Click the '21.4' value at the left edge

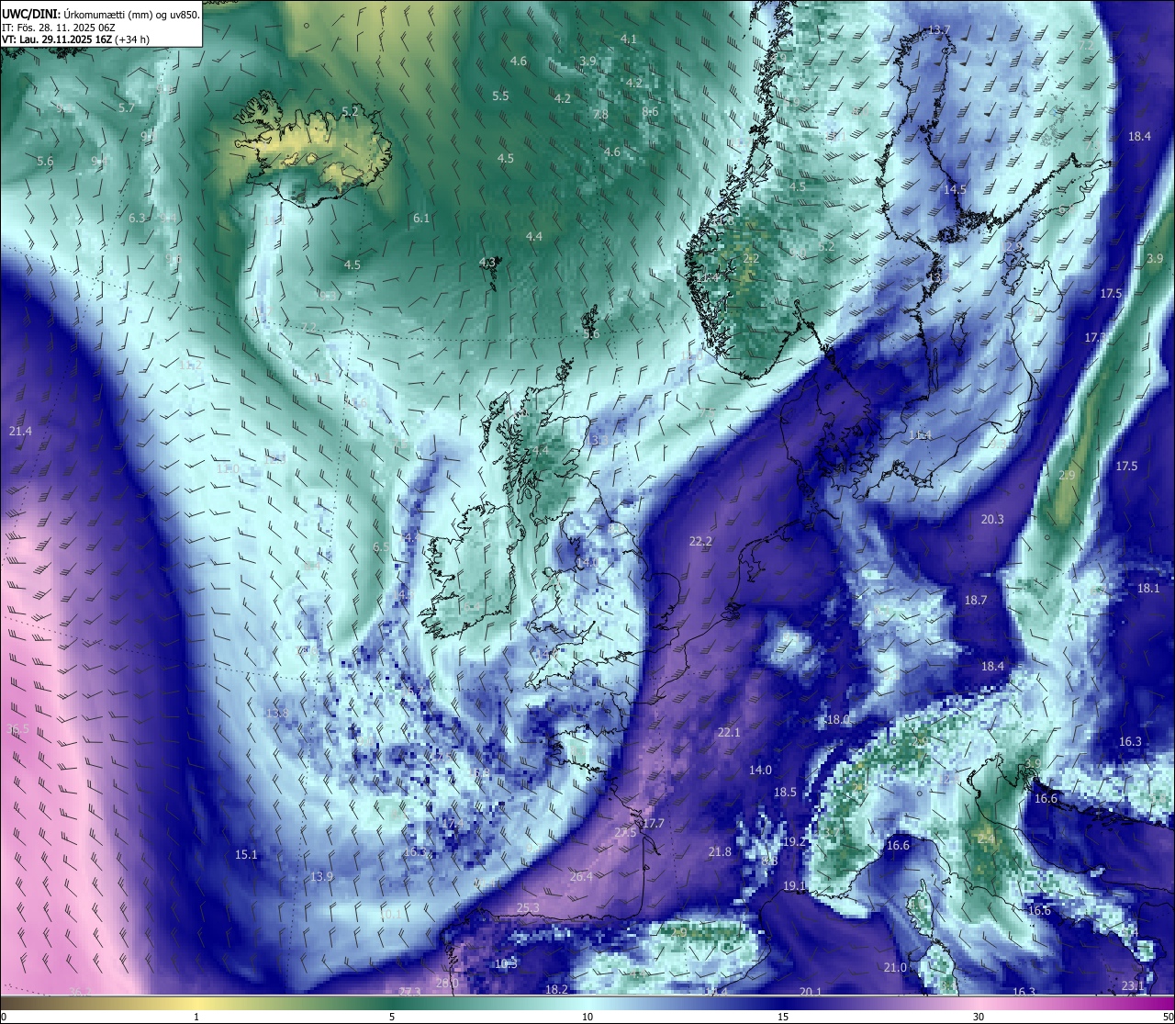(x=20, y=432)
